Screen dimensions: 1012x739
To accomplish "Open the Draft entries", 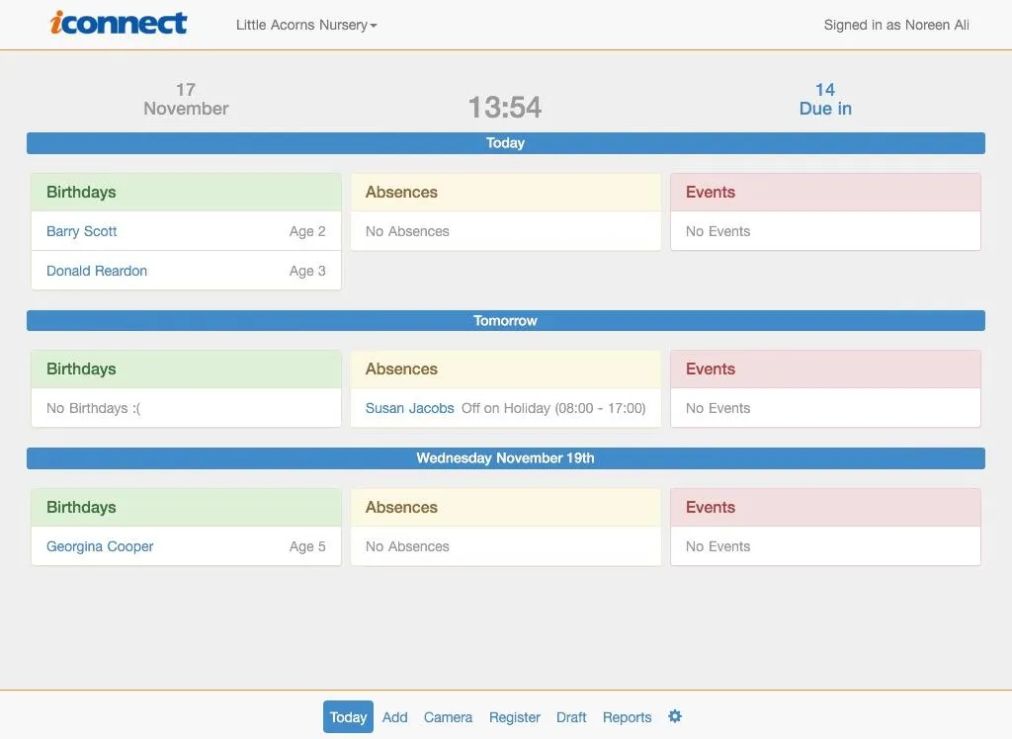I will click(x=571, y=717).
